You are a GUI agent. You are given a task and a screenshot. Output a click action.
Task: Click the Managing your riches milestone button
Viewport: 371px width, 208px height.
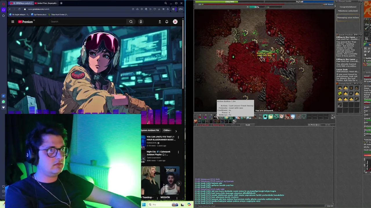coord(348,18)
